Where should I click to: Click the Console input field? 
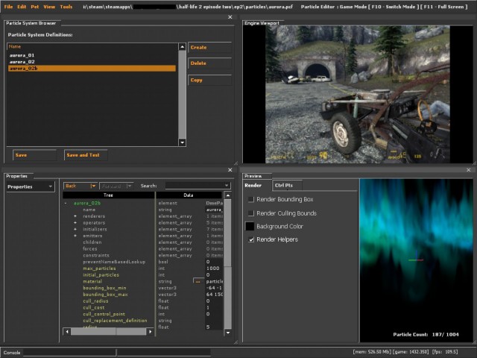(x=70, y=353)
